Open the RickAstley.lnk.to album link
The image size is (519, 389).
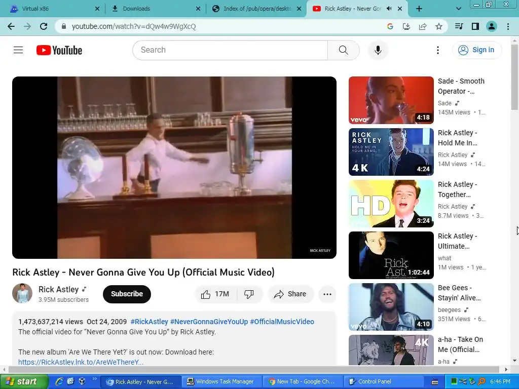(81, 362)
